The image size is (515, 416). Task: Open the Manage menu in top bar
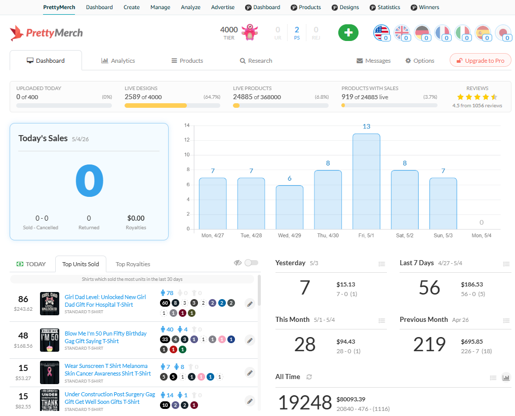point(161,7)
